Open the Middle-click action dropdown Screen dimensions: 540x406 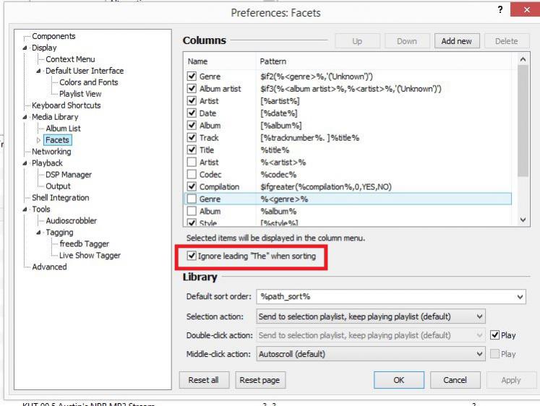point(479,354)
